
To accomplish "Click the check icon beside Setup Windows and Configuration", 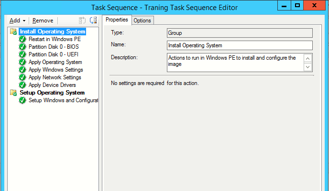I will [22, 100].
